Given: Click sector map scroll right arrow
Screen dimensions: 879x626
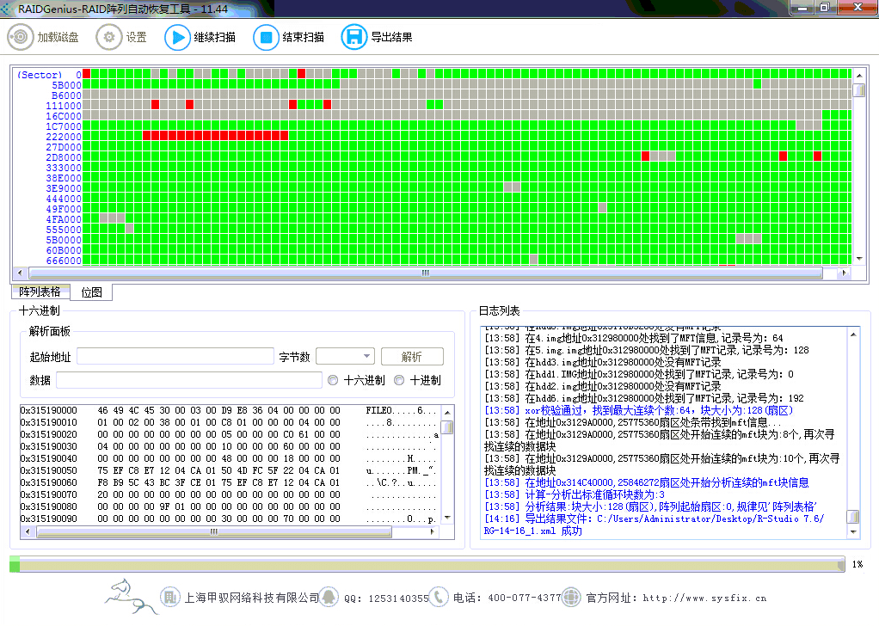Looking at the screenshot, I should pyautogui.click(x=844, y=273).
